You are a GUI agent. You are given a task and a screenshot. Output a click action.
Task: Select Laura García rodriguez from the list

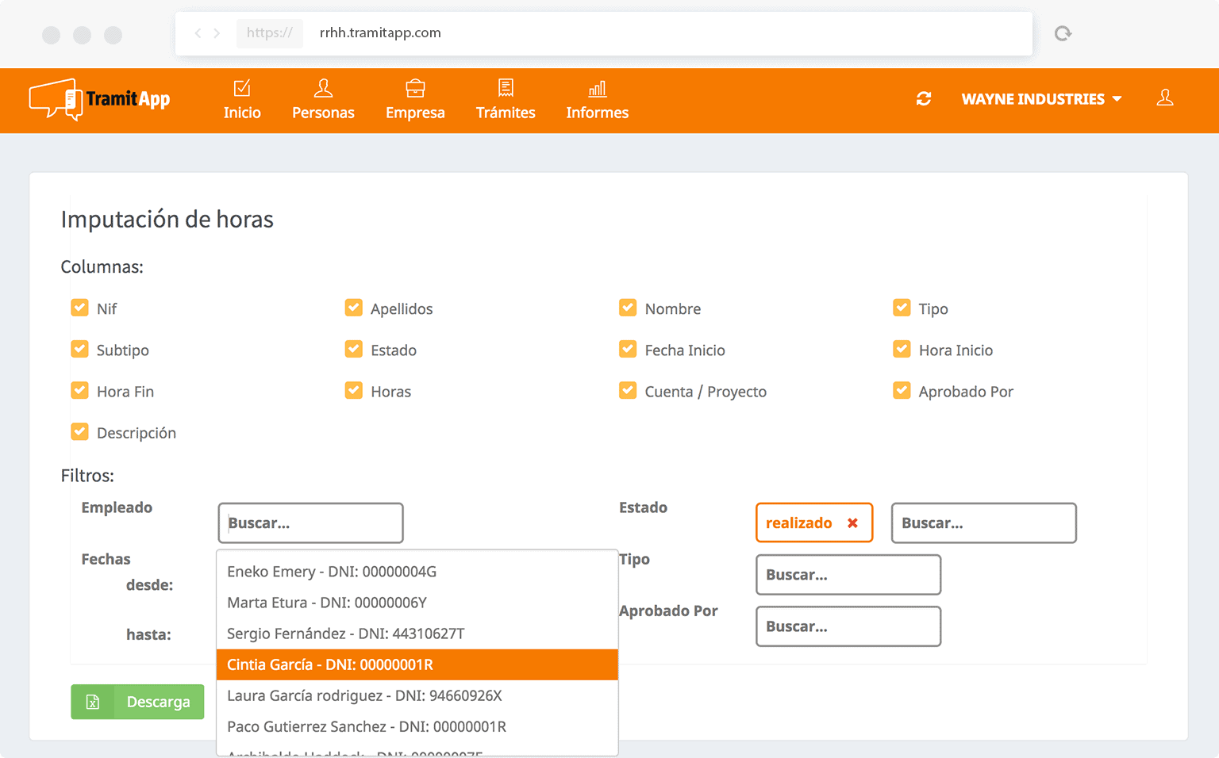tap(417, 695)
